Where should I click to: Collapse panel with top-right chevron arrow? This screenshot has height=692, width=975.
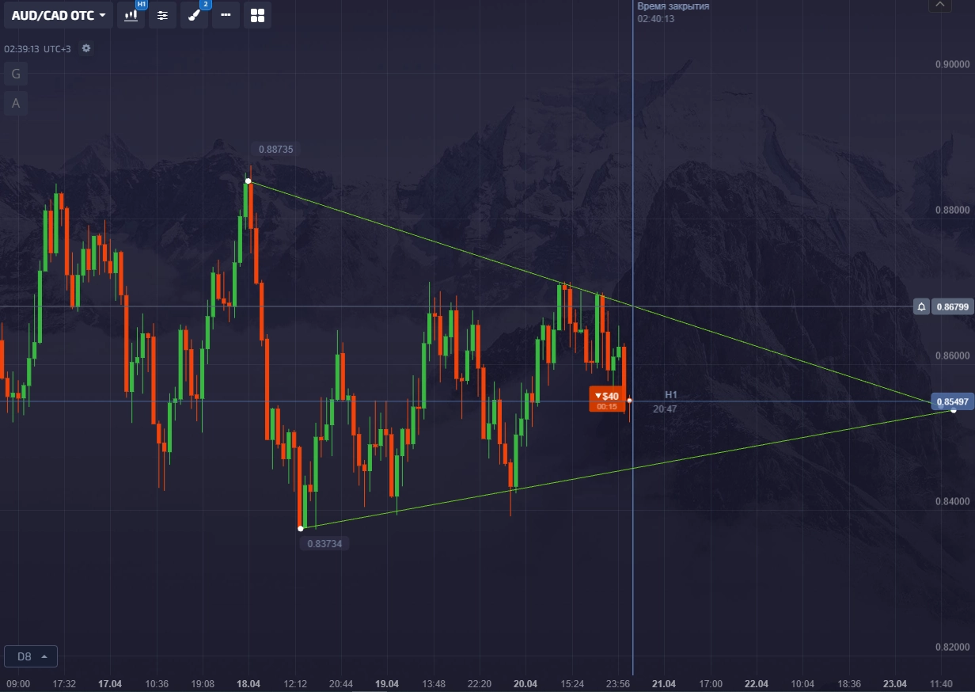939,5
